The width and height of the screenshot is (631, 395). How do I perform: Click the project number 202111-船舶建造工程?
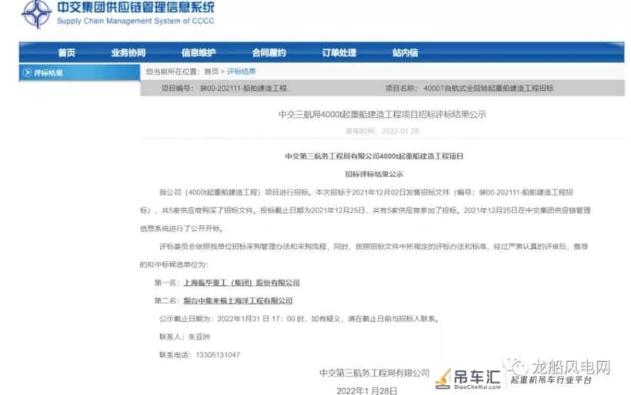[243, 89]
